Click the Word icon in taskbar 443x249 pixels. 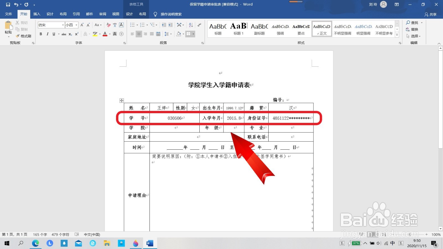click(x=150, y=243)
